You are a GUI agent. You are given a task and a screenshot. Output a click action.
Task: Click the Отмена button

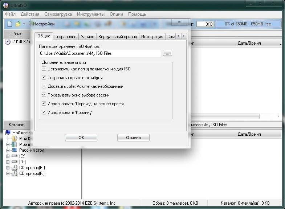click(133, 138)
